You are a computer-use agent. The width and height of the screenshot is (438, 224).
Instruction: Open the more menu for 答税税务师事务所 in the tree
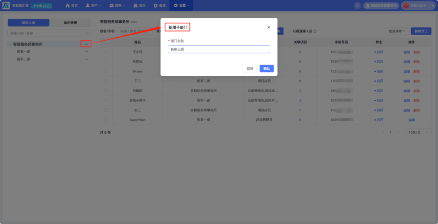pyautogui.click(x=86, y=44)
